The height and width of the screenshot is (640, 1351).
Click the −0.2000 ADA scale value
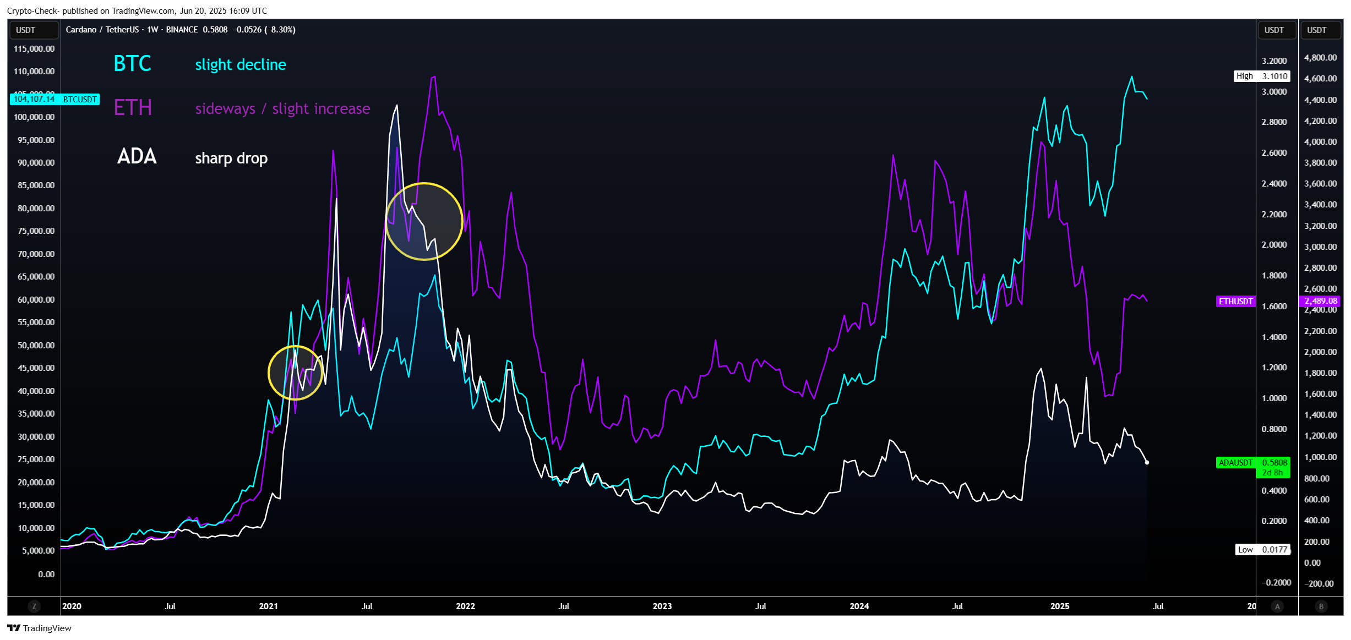click(1276, 582)
